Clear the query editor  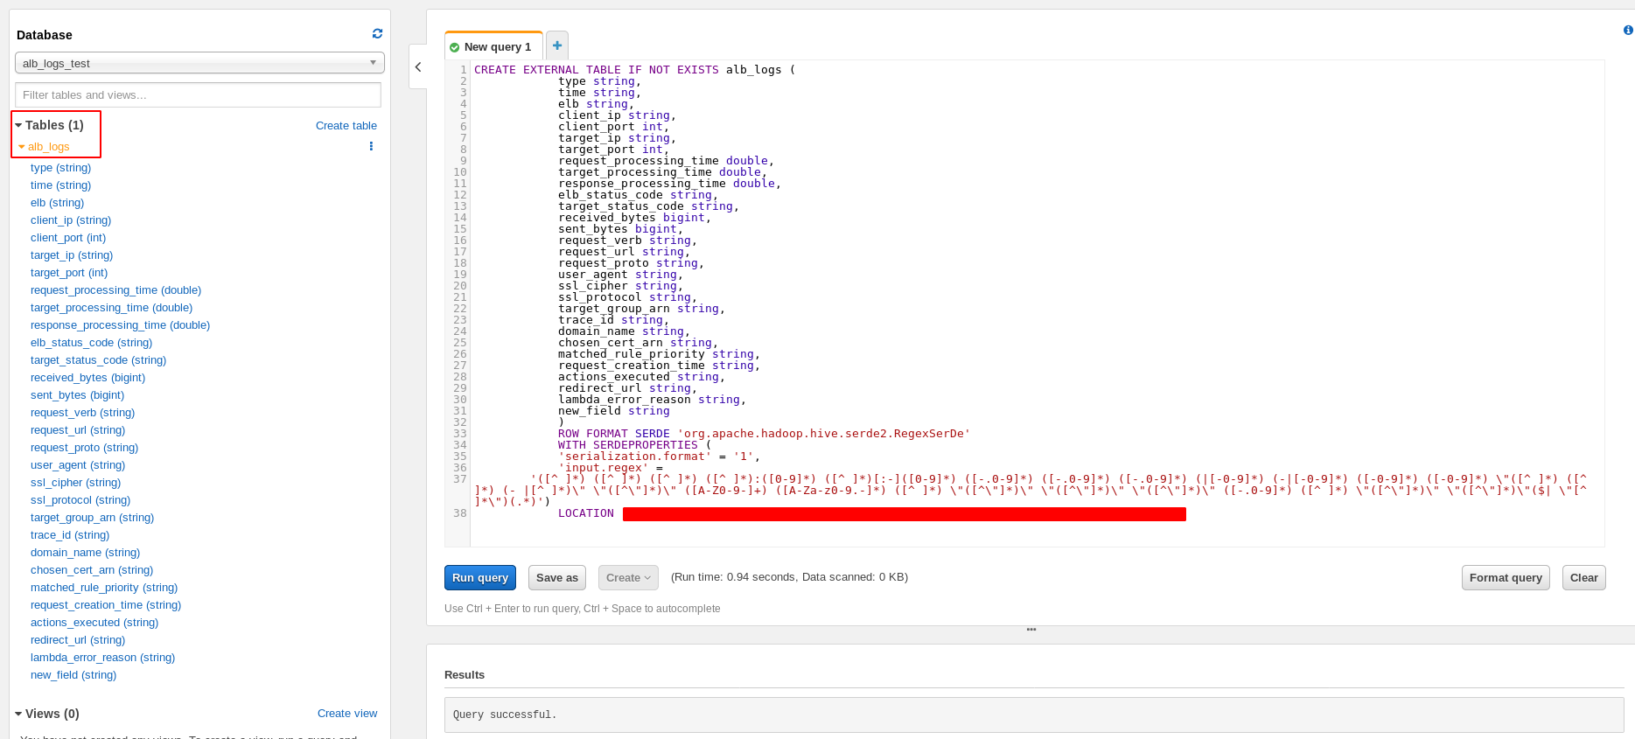[1583, 577]
